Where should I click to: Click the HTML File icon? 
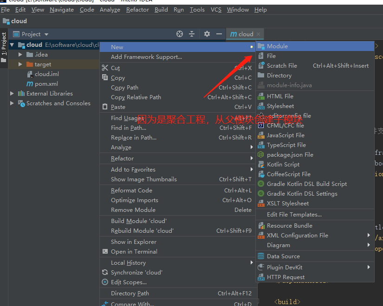(261, 96)
